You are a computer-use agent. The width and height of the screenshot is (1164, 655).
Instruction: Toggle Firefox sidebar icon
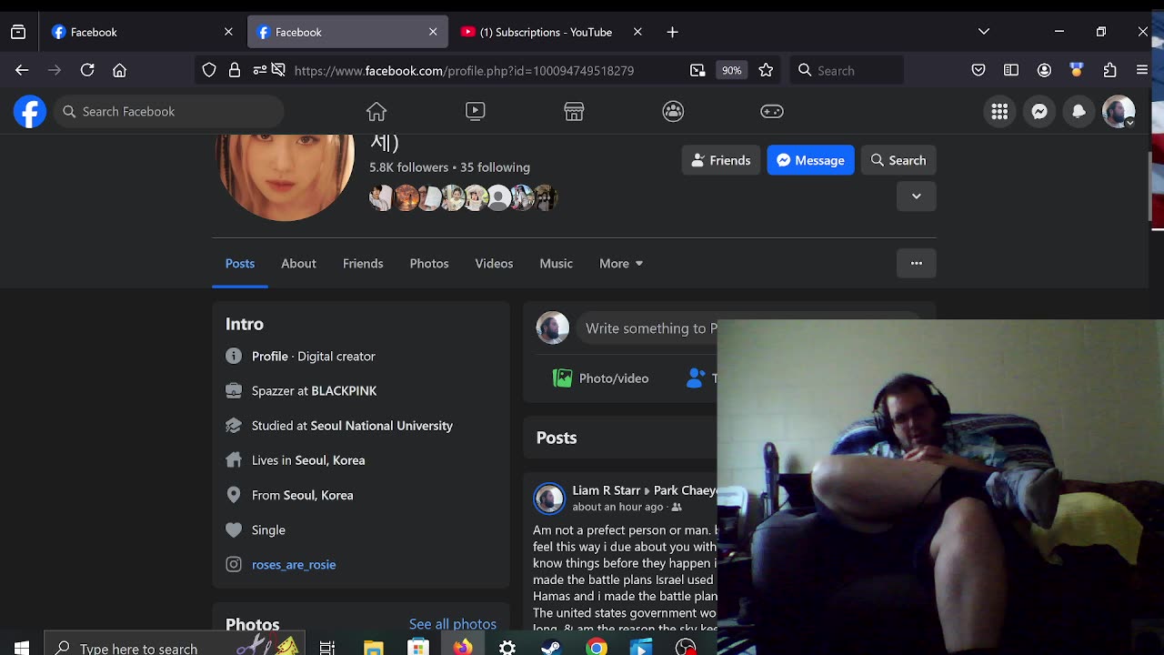tap(1011, 70)
